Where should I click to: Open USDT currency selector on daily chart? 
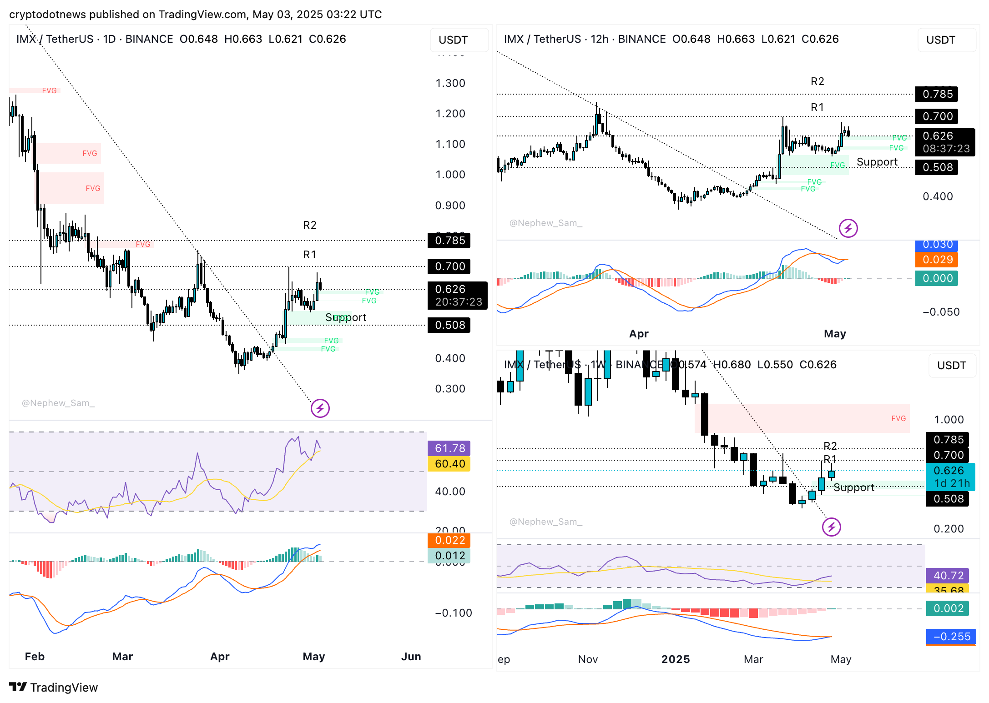459,40
